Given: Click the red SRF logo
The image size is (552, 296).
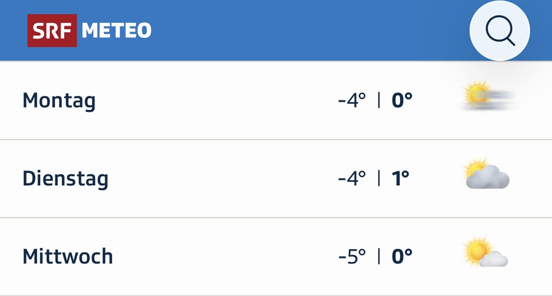Looking at the screenshot, I should coord(52,31).
